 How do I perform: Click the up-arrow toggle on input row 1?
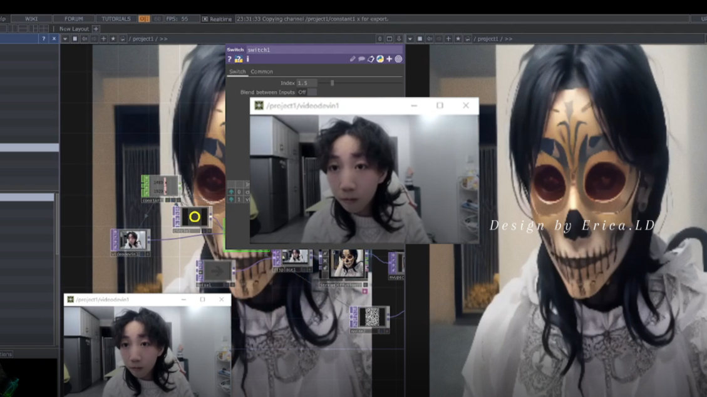point(231,199)
